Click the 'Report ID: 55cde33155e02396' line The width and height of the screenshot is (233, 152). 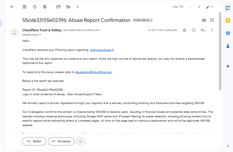click(x=42, y=90)
